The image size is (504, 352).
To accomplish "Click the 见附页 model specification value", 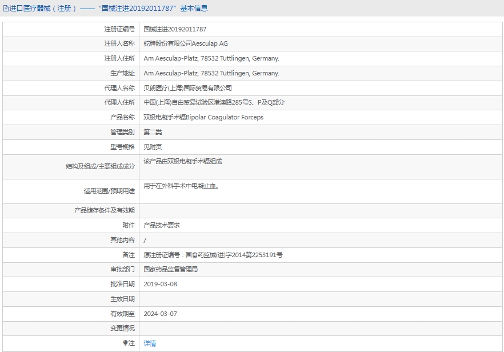I will tap(153, 147).
